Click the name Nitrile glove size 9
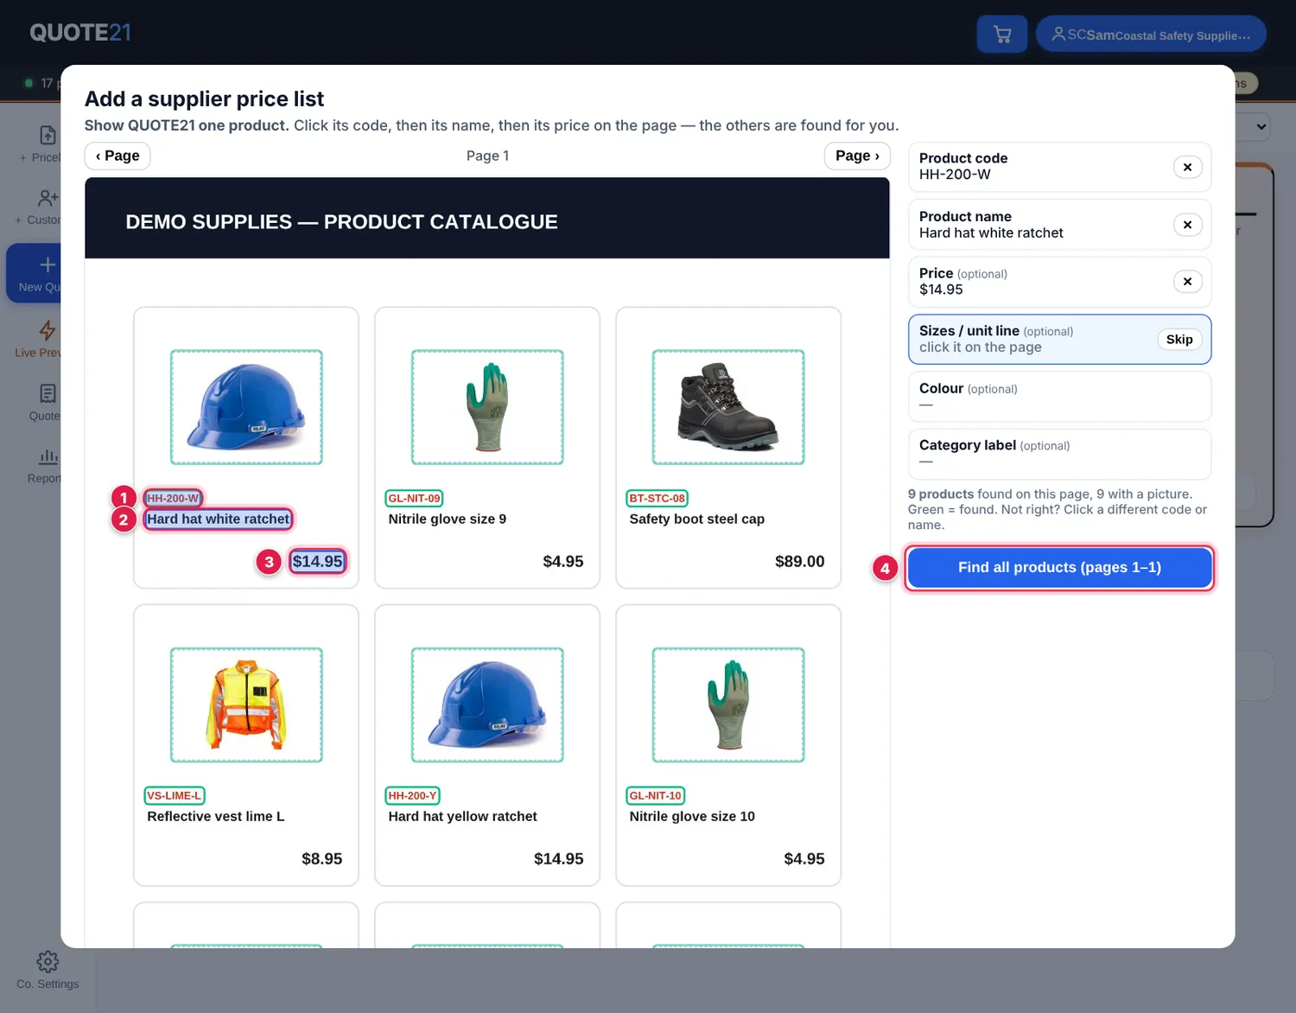 (x=448, y=519)
